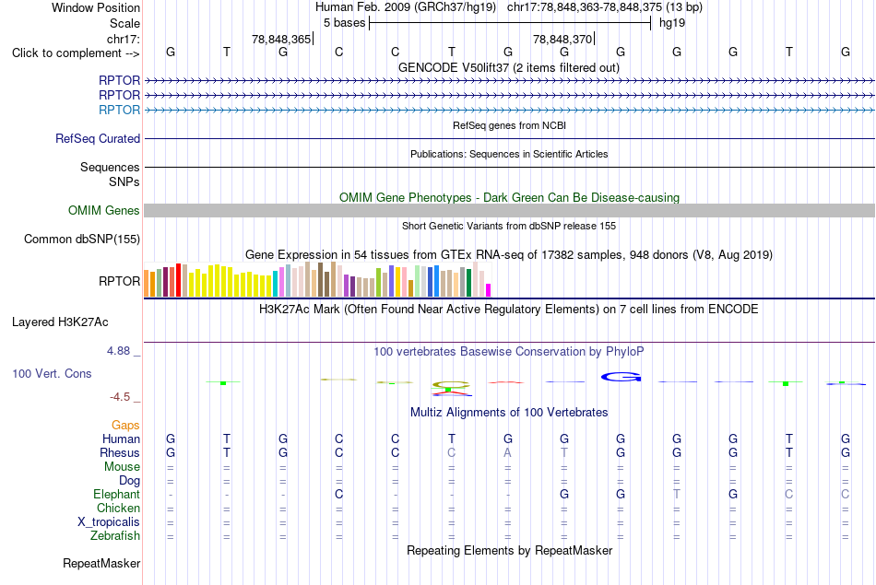Click the magenta last bar in GTEx expression chart

(x=489, y=290)
